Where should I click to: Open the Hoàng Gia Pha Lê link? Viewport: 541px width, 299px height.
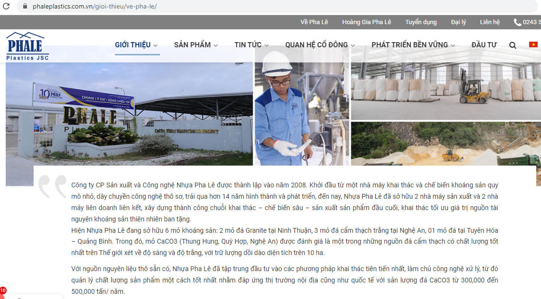click(366, 22)
